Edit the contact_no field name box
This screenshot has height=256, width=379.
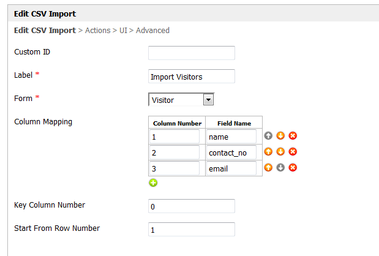(231, 152)
